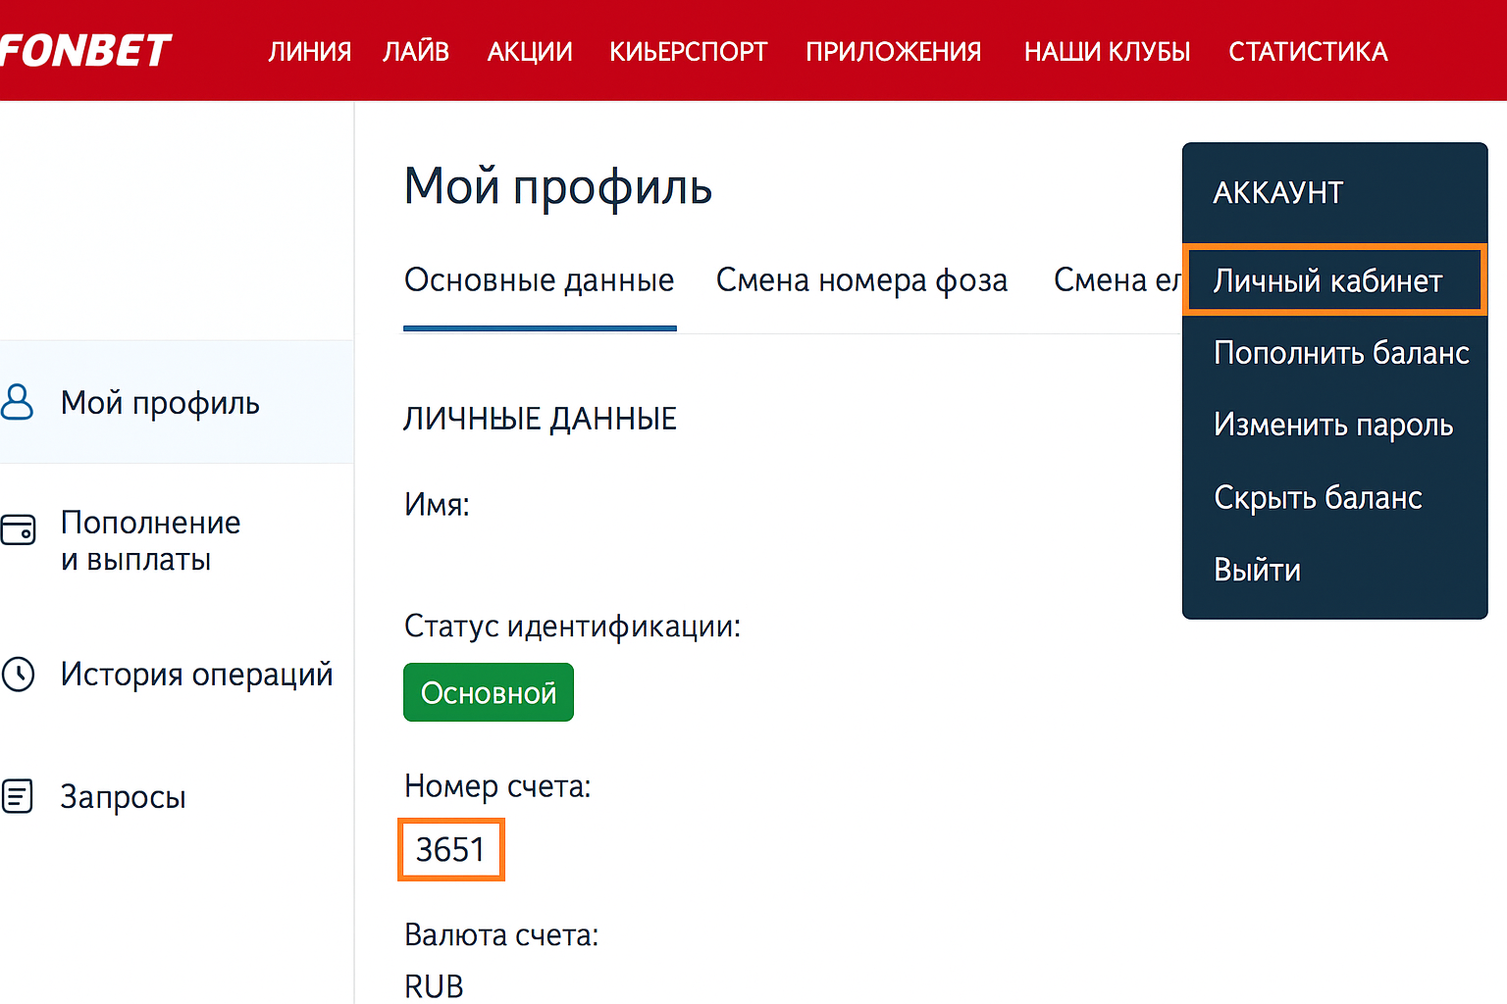Click the wallet icon for deposits and payouts

18,529
